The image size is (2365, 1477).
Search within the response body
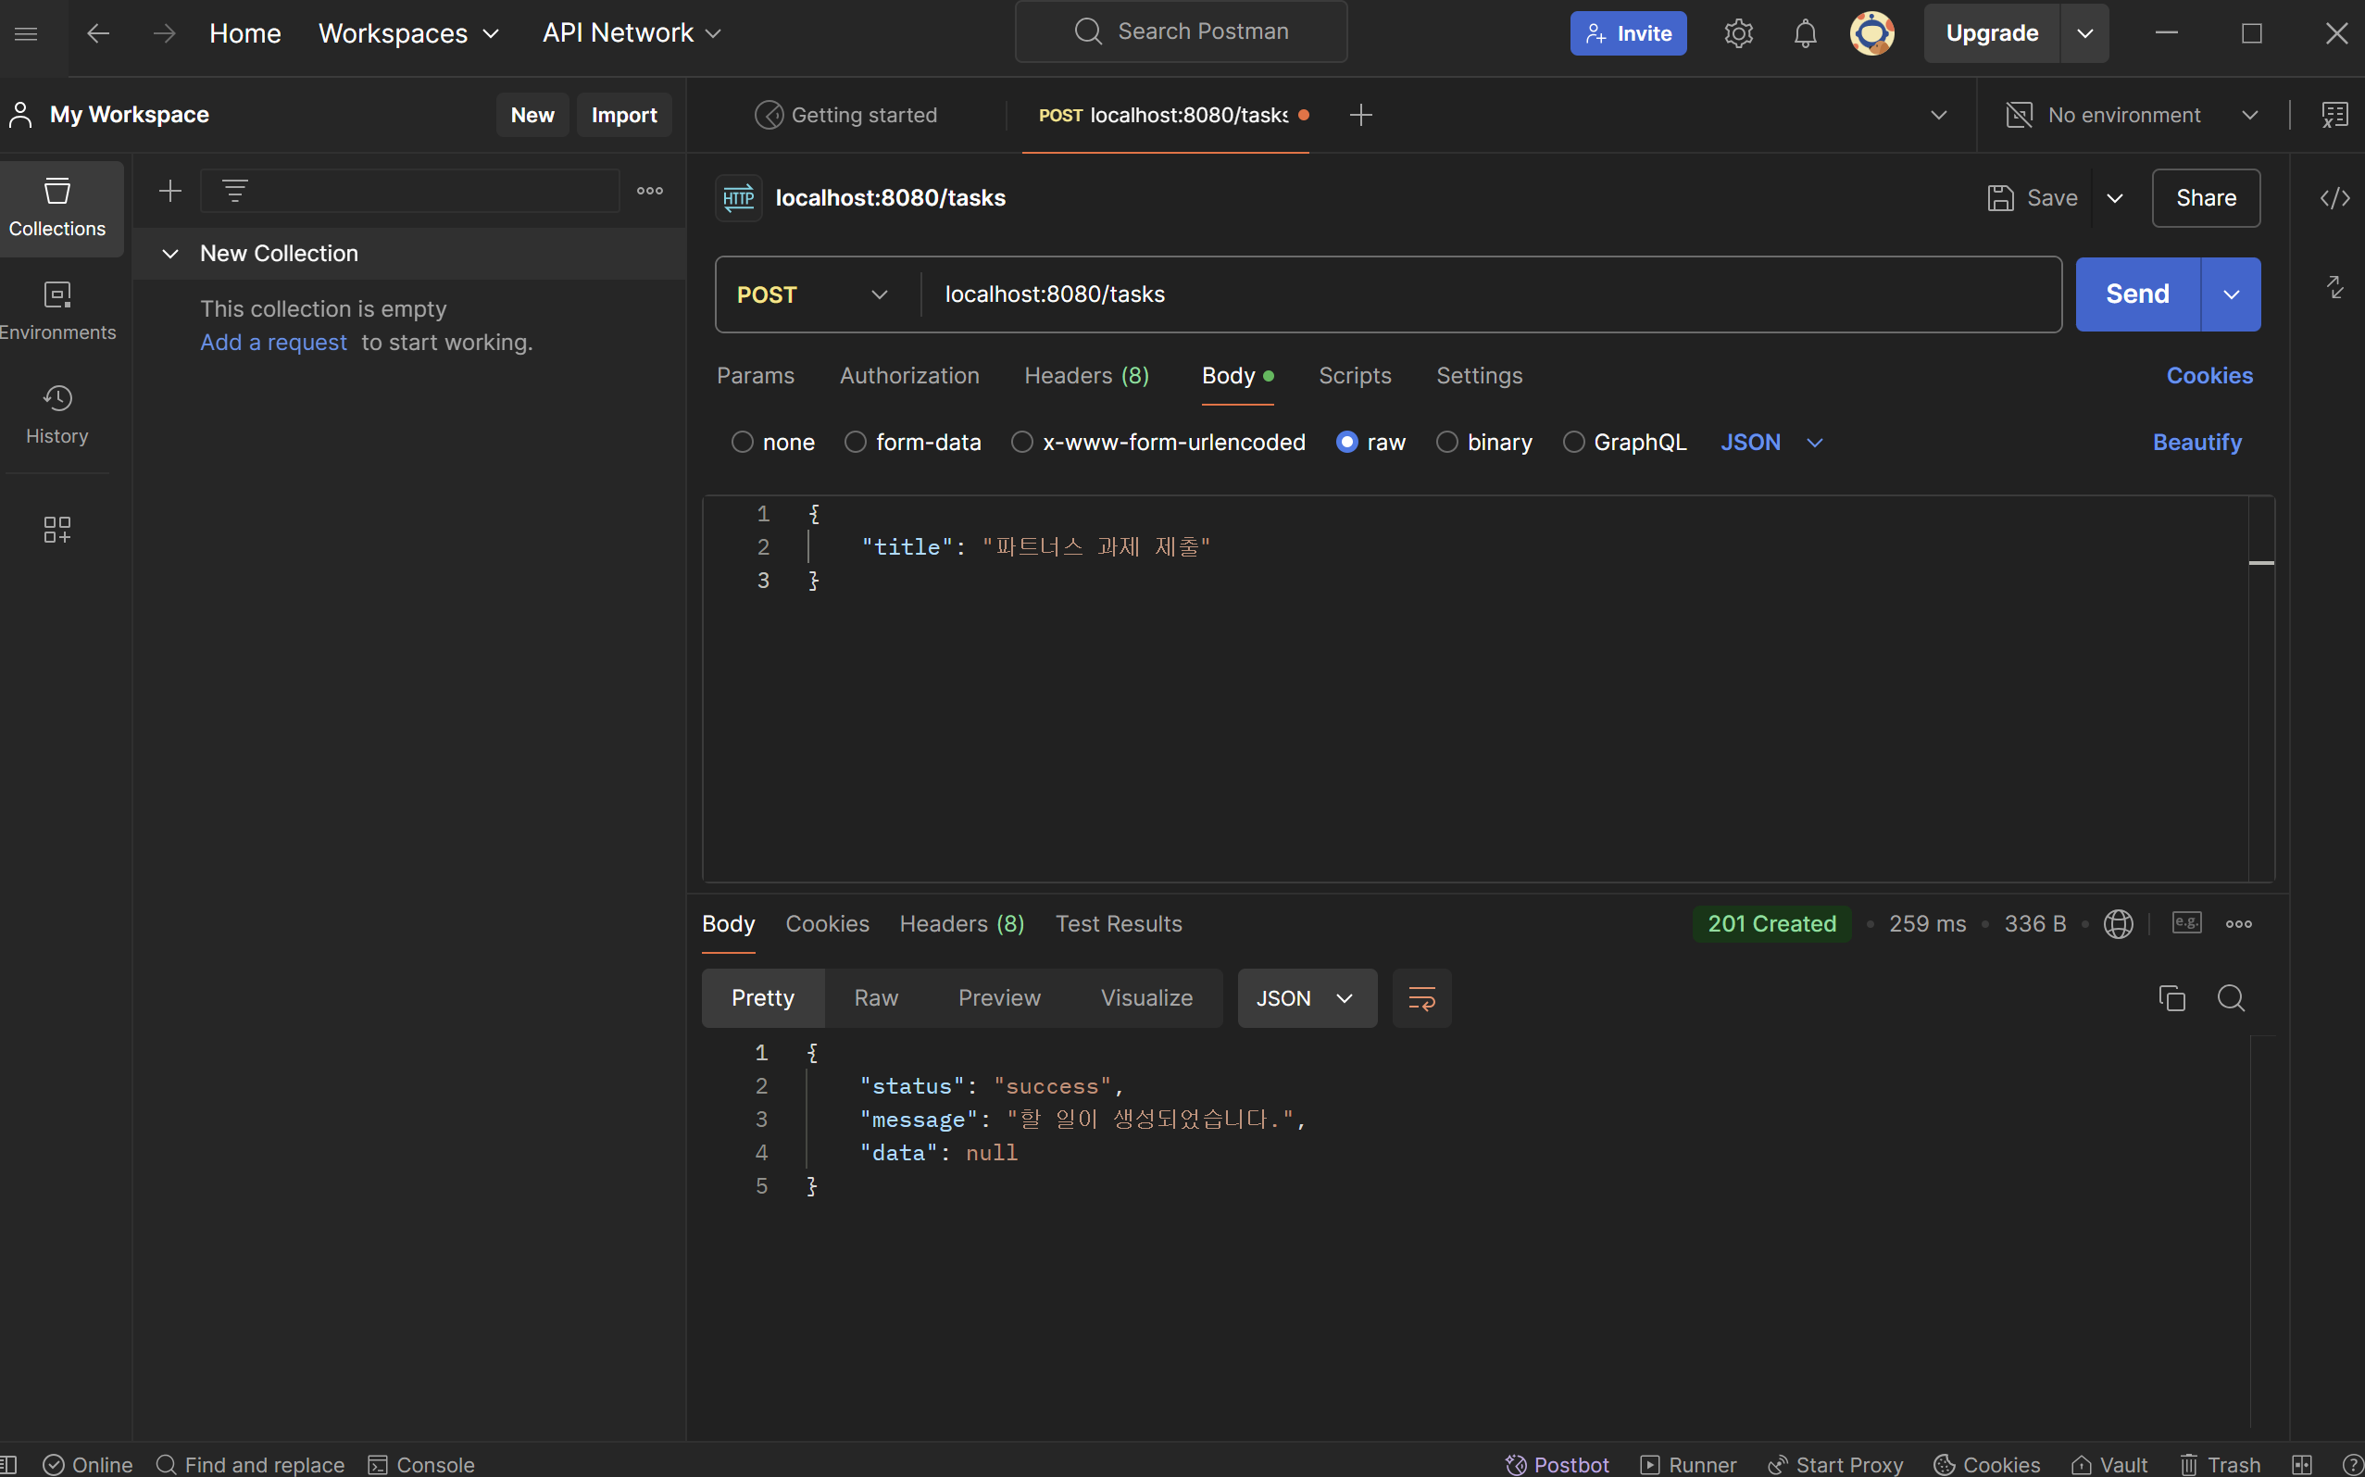click(x=2230, y=997)
